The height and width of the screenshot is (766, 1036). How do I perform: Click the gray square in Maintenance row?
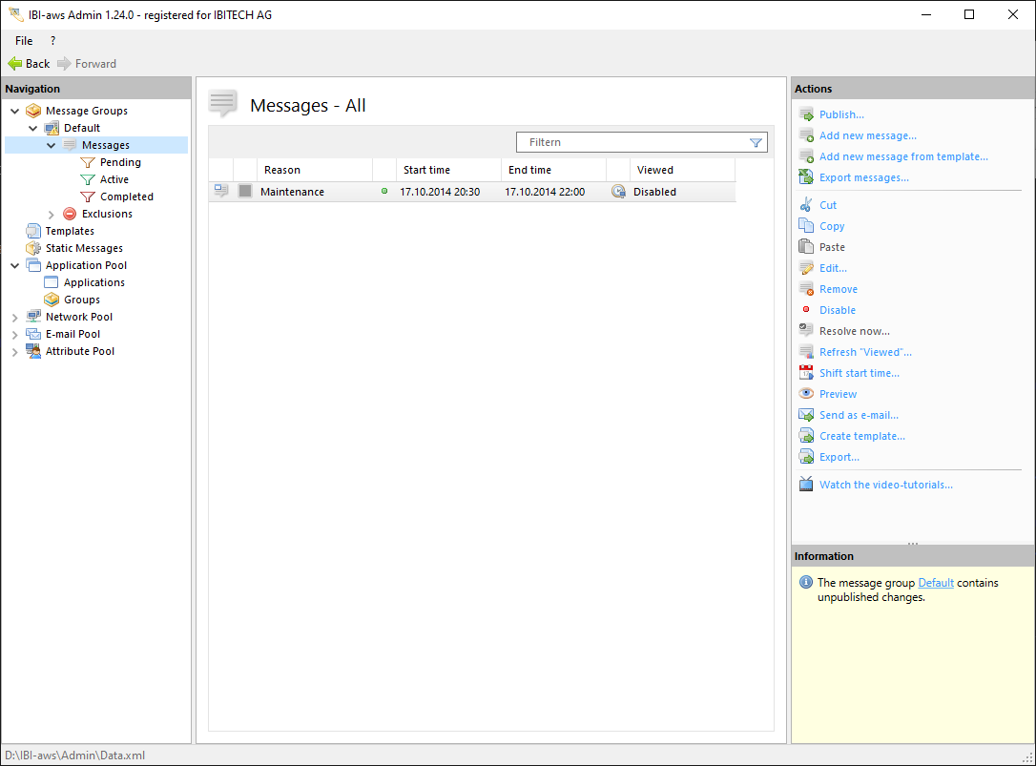pos(245,192)
